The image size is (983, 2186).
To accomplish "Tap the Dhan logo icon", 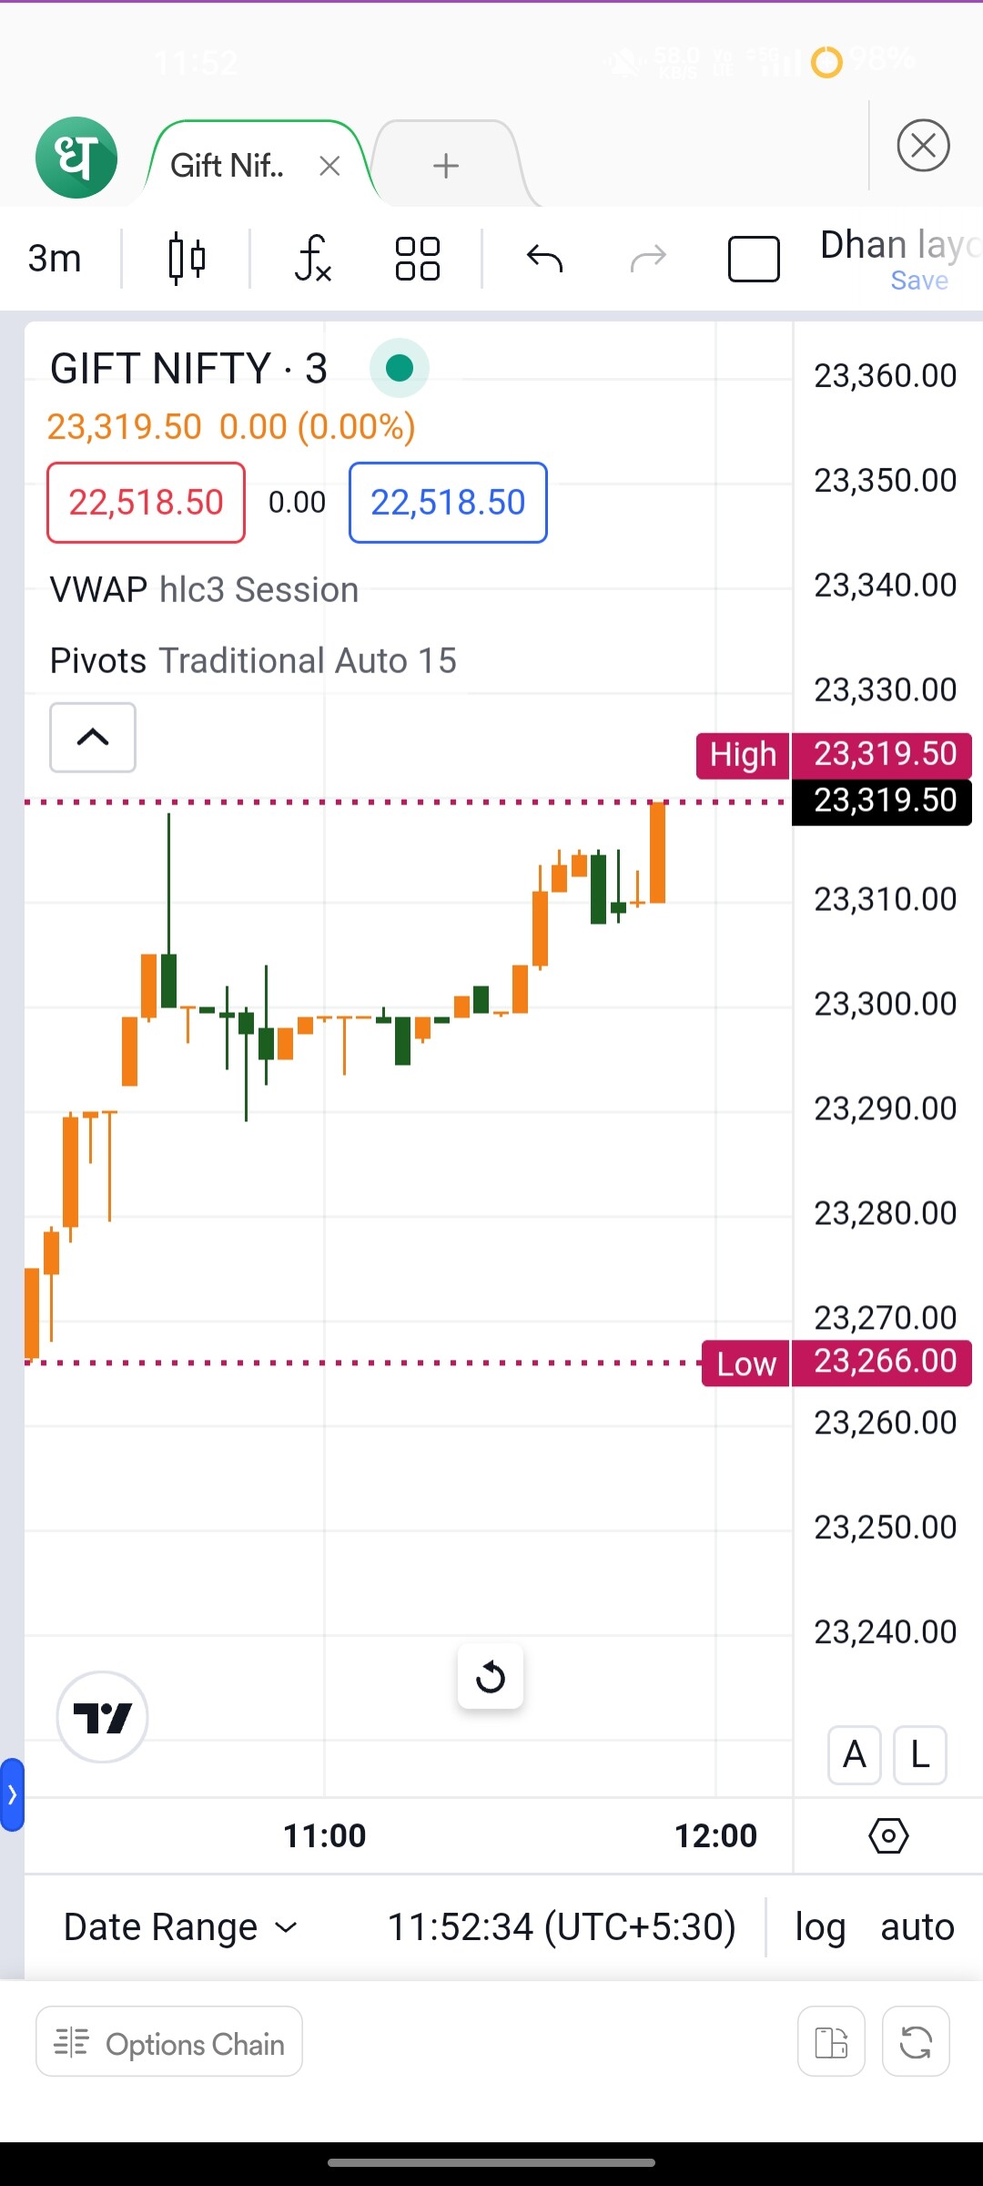I will [76, 158].
